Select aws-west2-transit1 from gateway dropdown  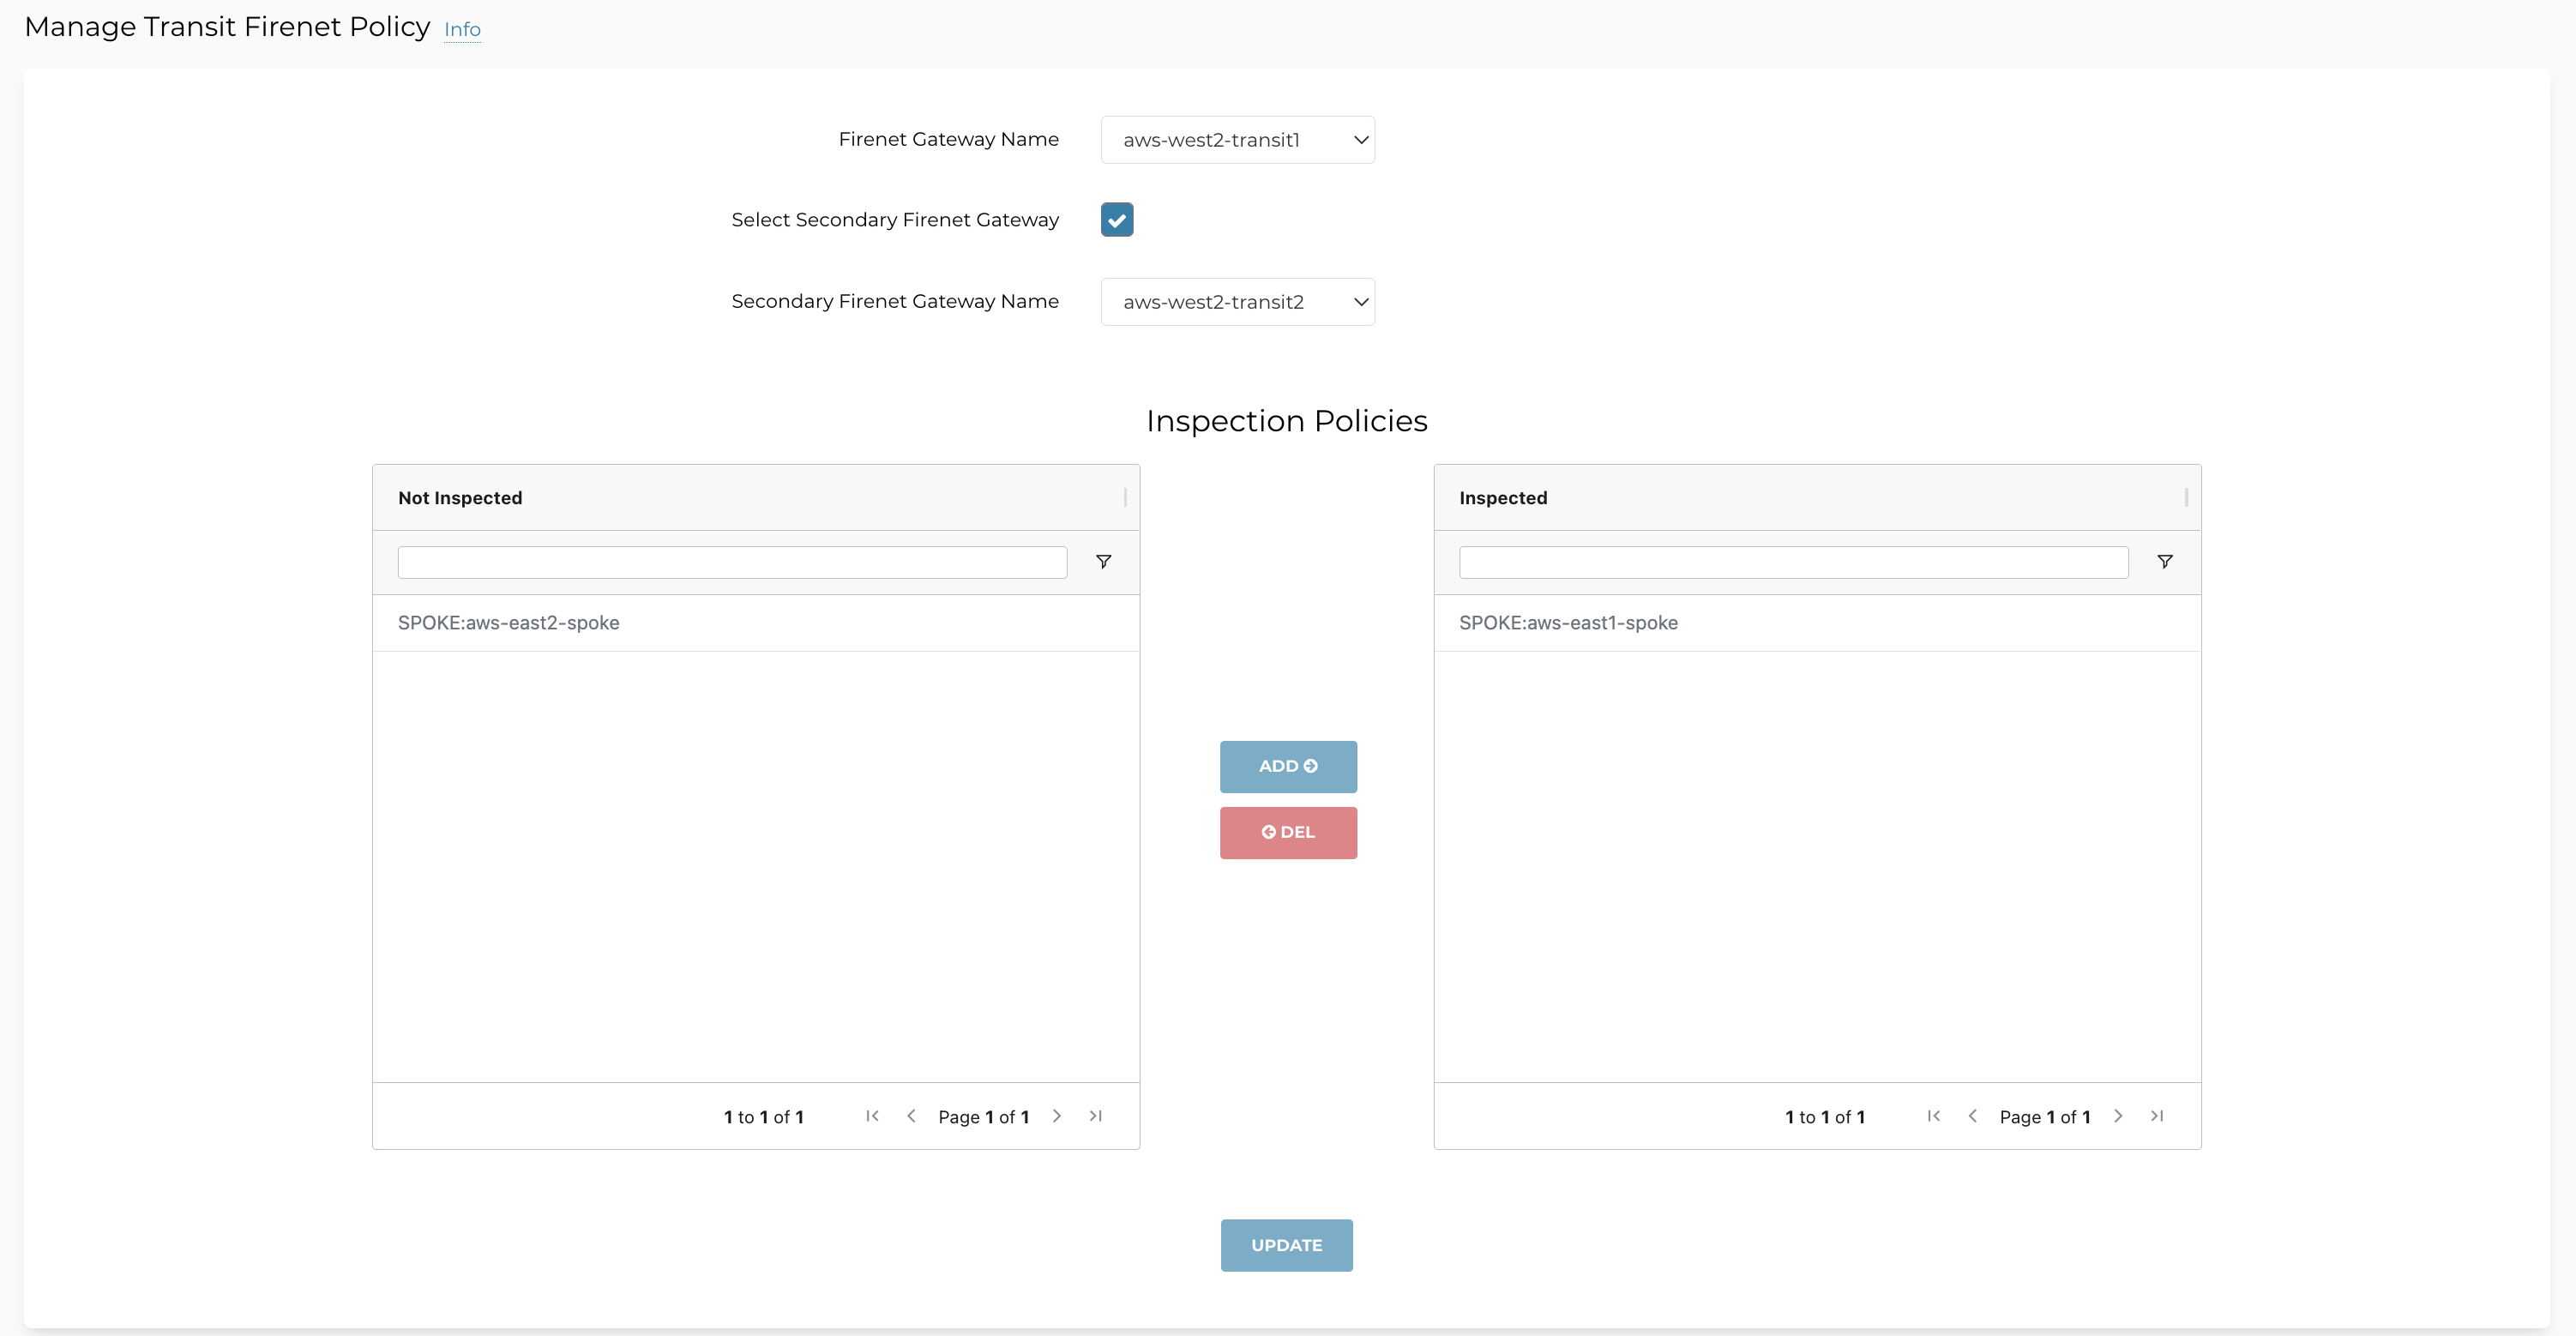pos(1238,138)
